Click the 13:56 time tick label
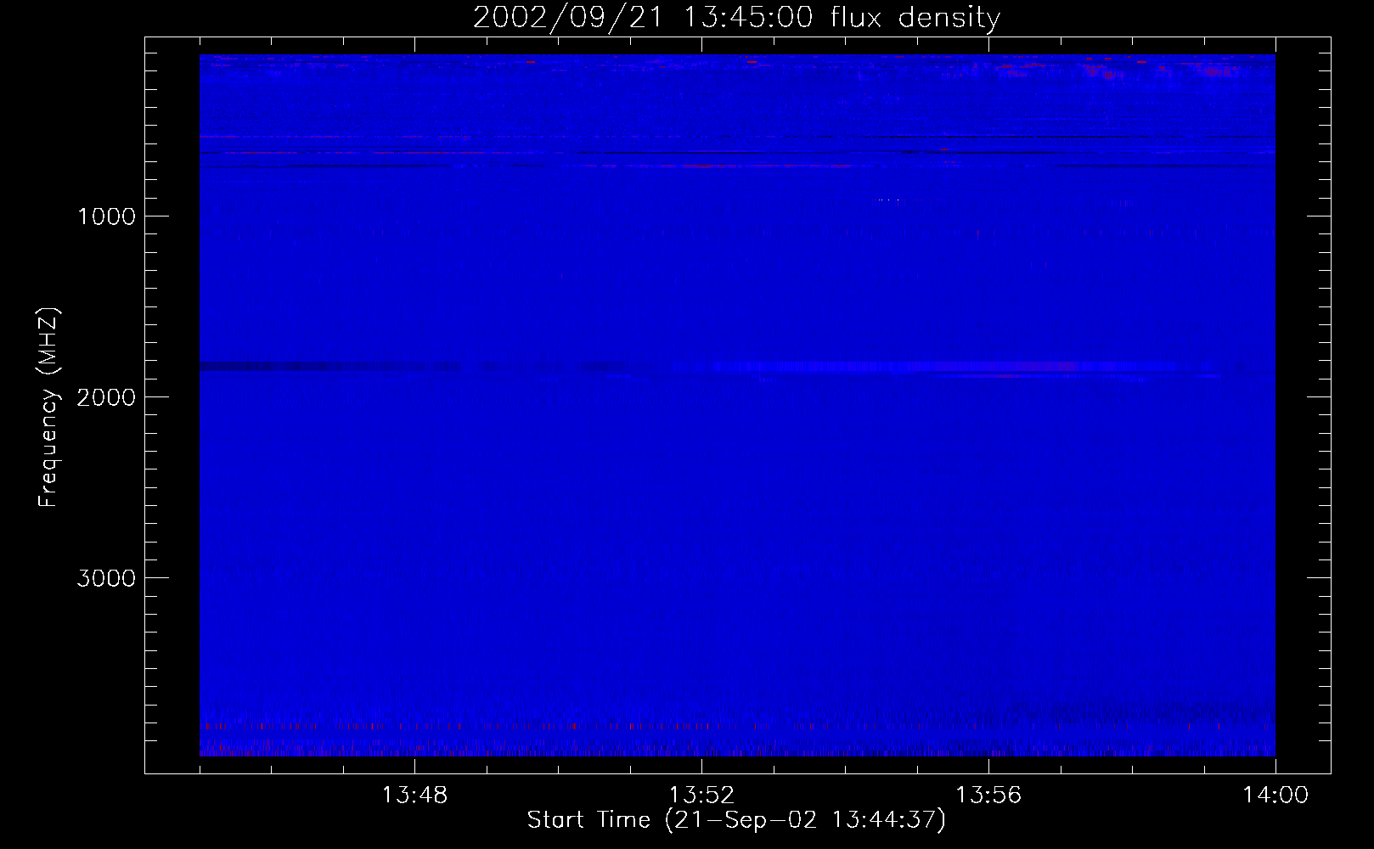 click(988, 796)
